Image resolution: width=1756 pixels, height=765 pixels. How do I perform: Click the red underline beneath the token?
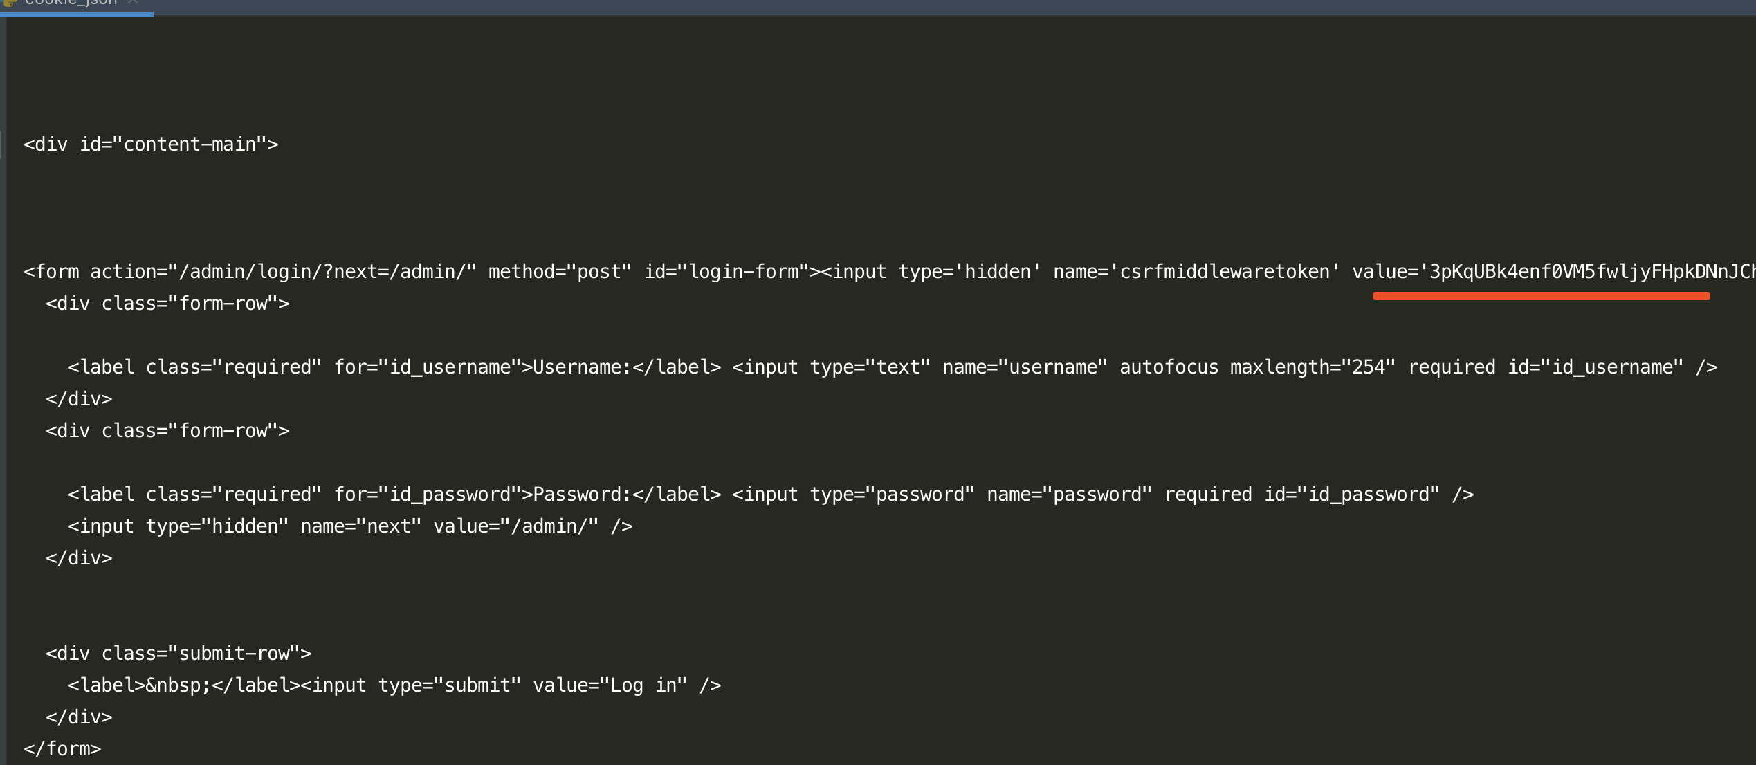tap(1541, 296)
